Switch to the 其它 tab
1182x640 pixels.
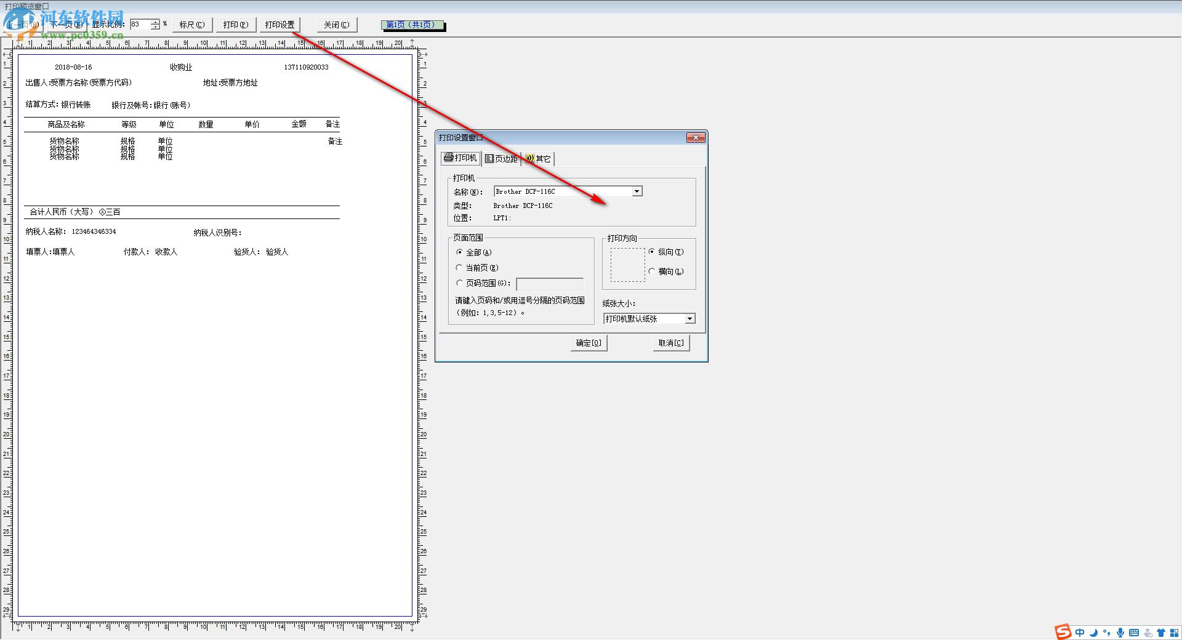tap(539, 159)
